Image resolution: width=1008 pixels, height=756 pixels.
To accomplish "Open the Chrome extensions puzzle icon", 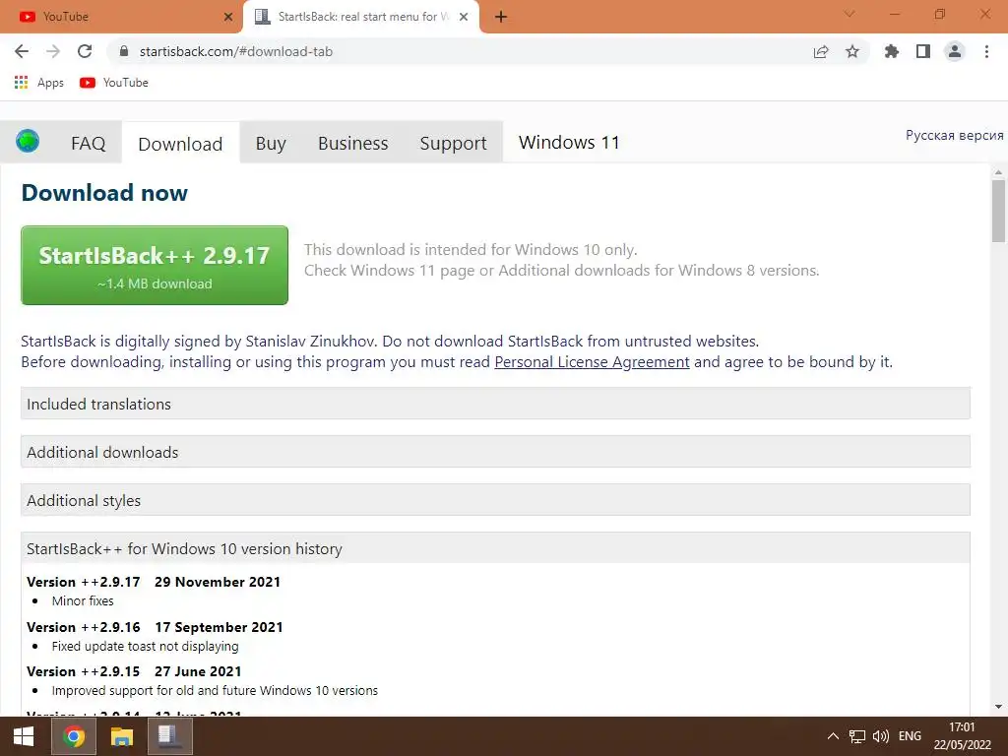I will [892, 51].
